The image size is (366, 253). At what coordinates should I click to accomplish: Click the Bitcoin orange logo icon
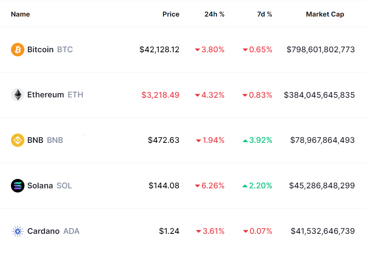[18, 50]
